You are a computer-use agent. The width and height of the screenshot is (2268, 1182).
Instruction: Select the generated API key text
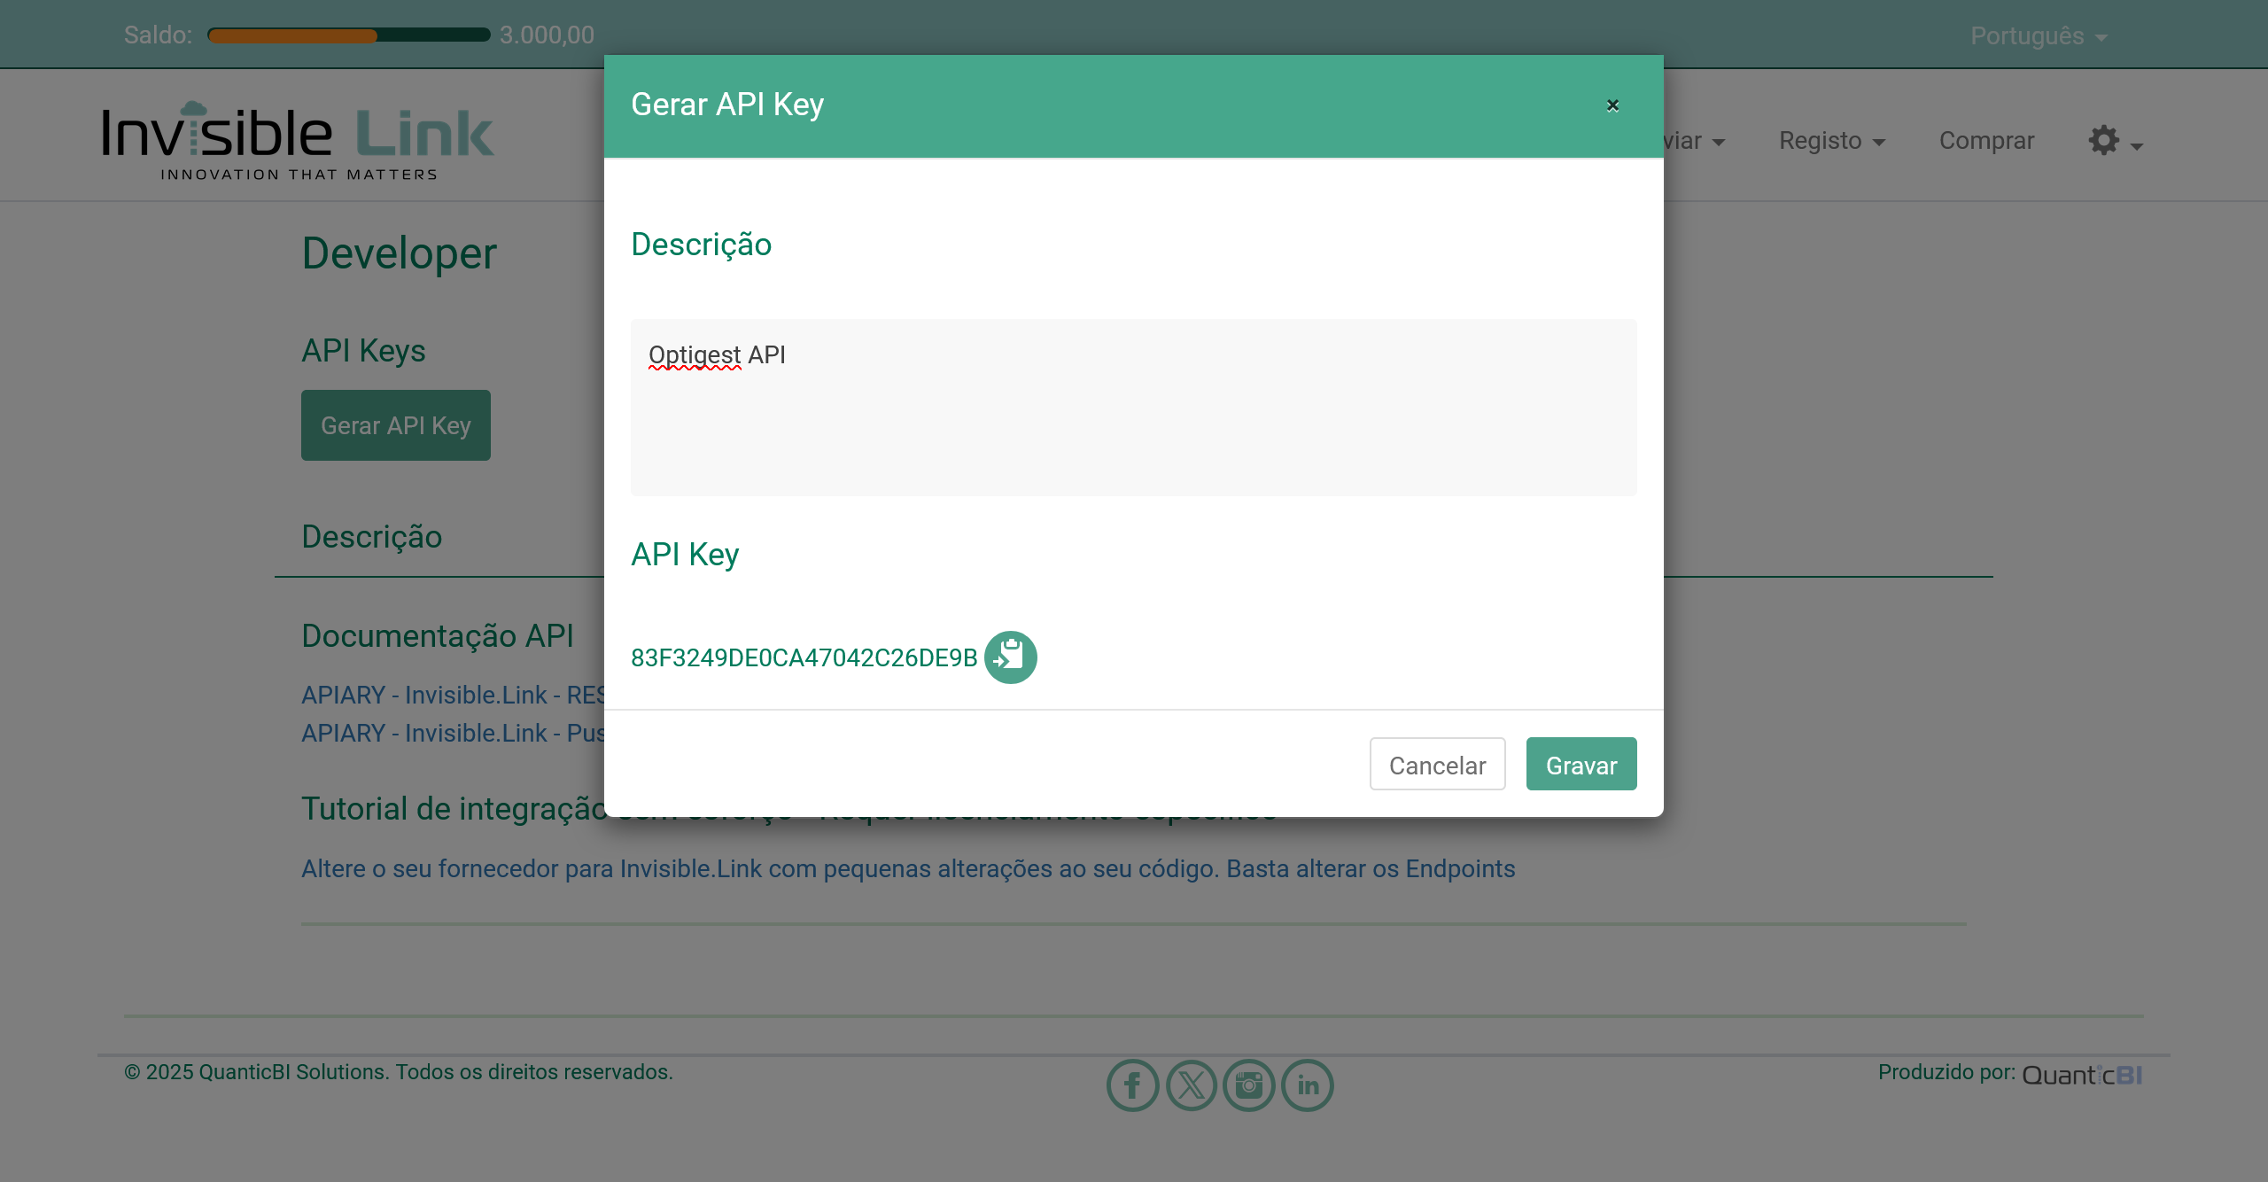click(804, 657)
